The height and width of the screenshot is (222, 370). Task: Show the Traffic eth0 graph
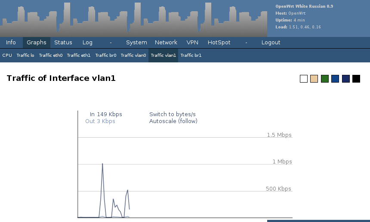[x=51, y=55]
